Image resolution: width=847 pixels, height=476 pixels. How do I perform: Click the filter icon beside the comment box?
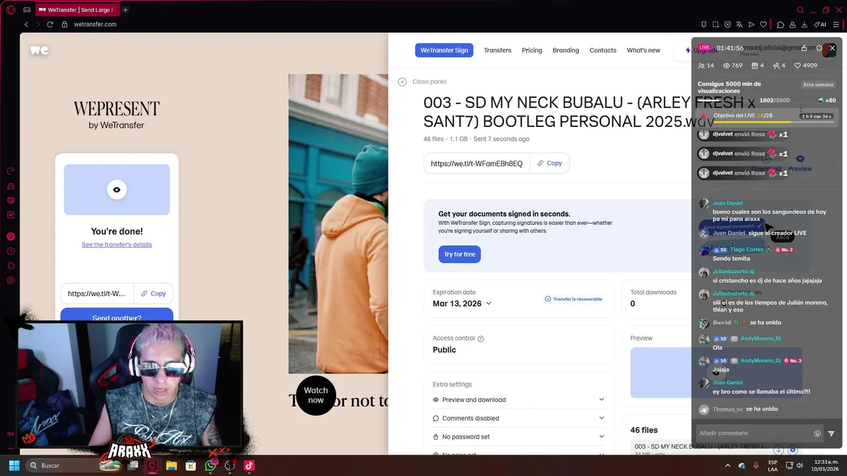(831, 434)
